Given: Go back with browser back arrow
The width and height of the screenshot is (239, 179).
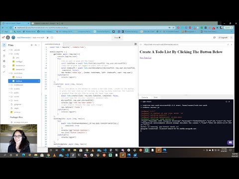Looking at the screenshot, I should pyautogui.click(x=3, y=27).
